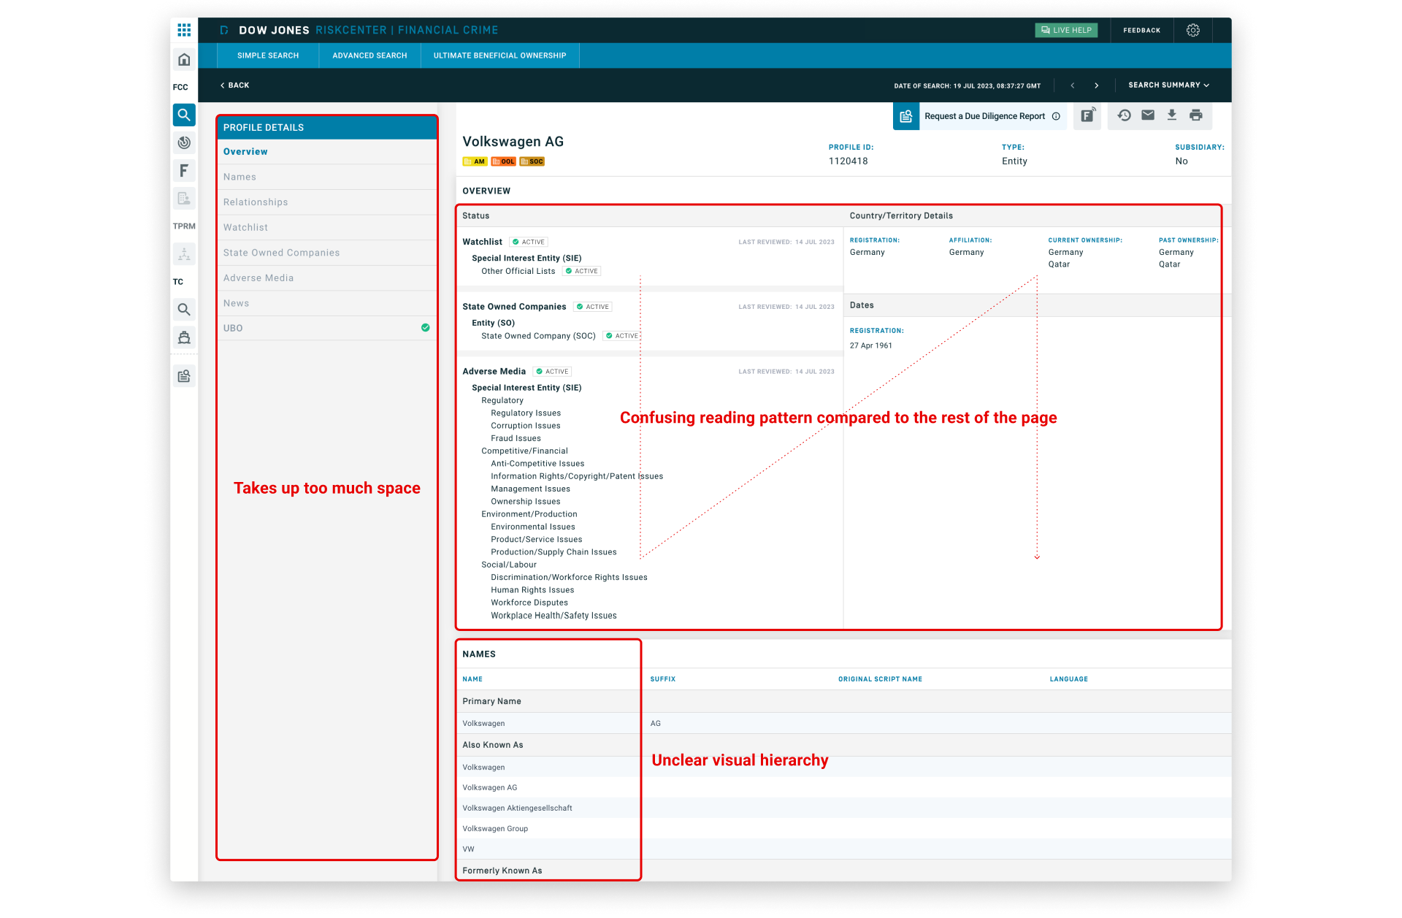Click the Original Script Name column header
Image resolution: width=1402 pixels, height=918 pixels.
click(880, 679)
